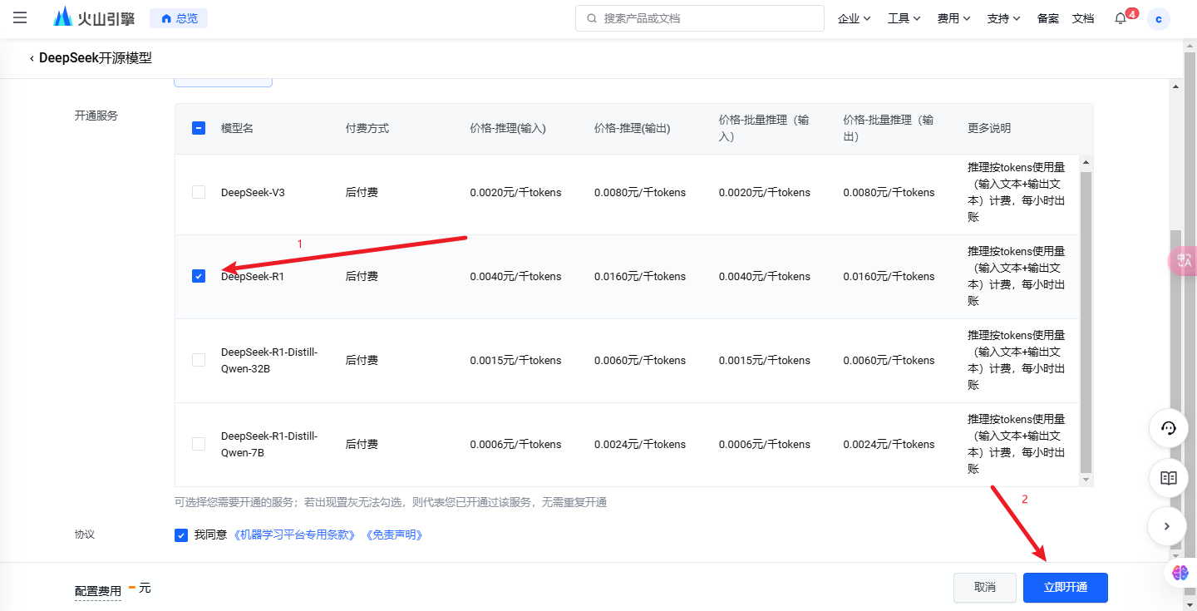
Task: Click the select-all checkbox in table header
Action: click(x=199, y=128)
